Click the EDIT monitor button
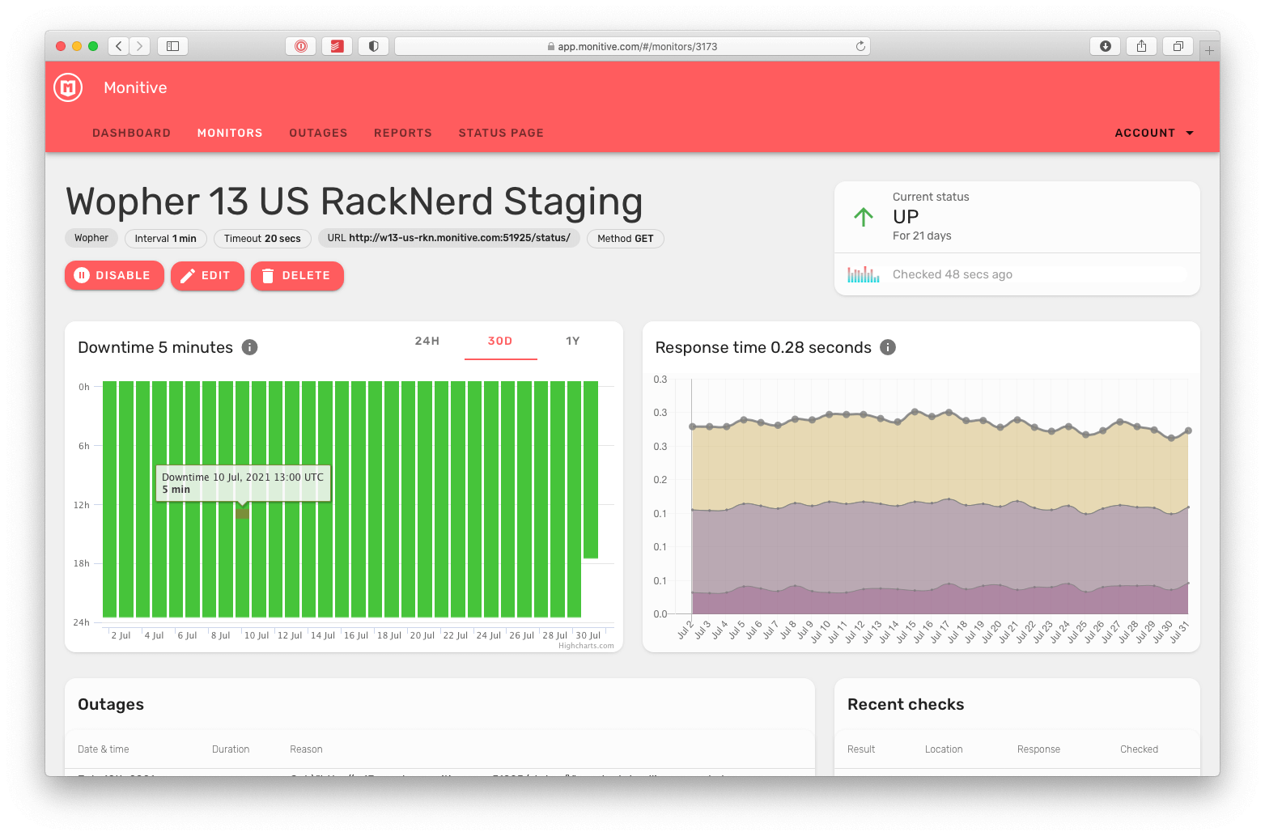 [x=207, y=276]
